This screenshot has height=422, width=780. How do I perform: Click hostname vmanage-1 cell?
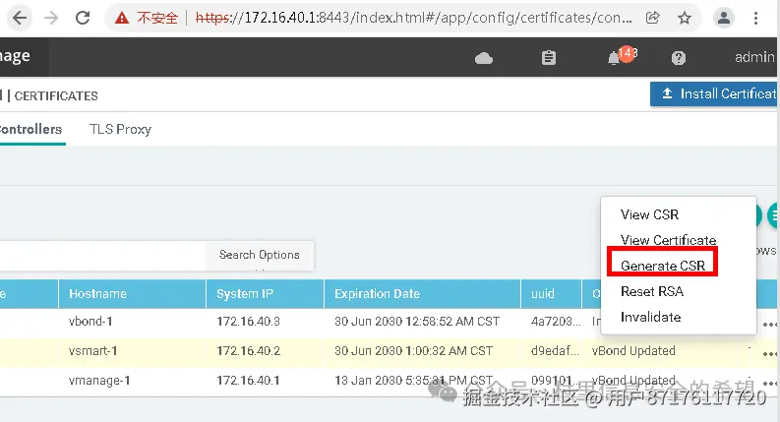point(99,381)
